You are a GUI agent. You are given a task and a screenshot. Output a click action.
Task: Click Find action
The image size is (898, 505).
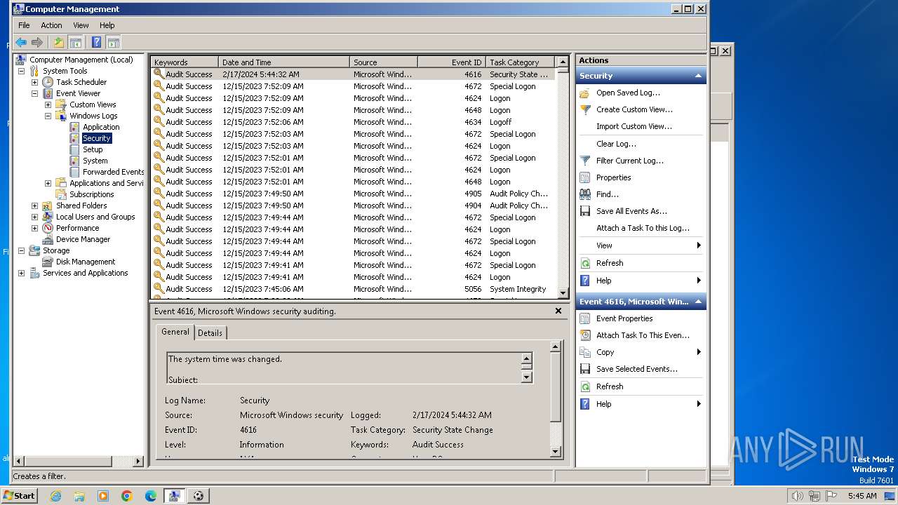(x=608, y=194)
